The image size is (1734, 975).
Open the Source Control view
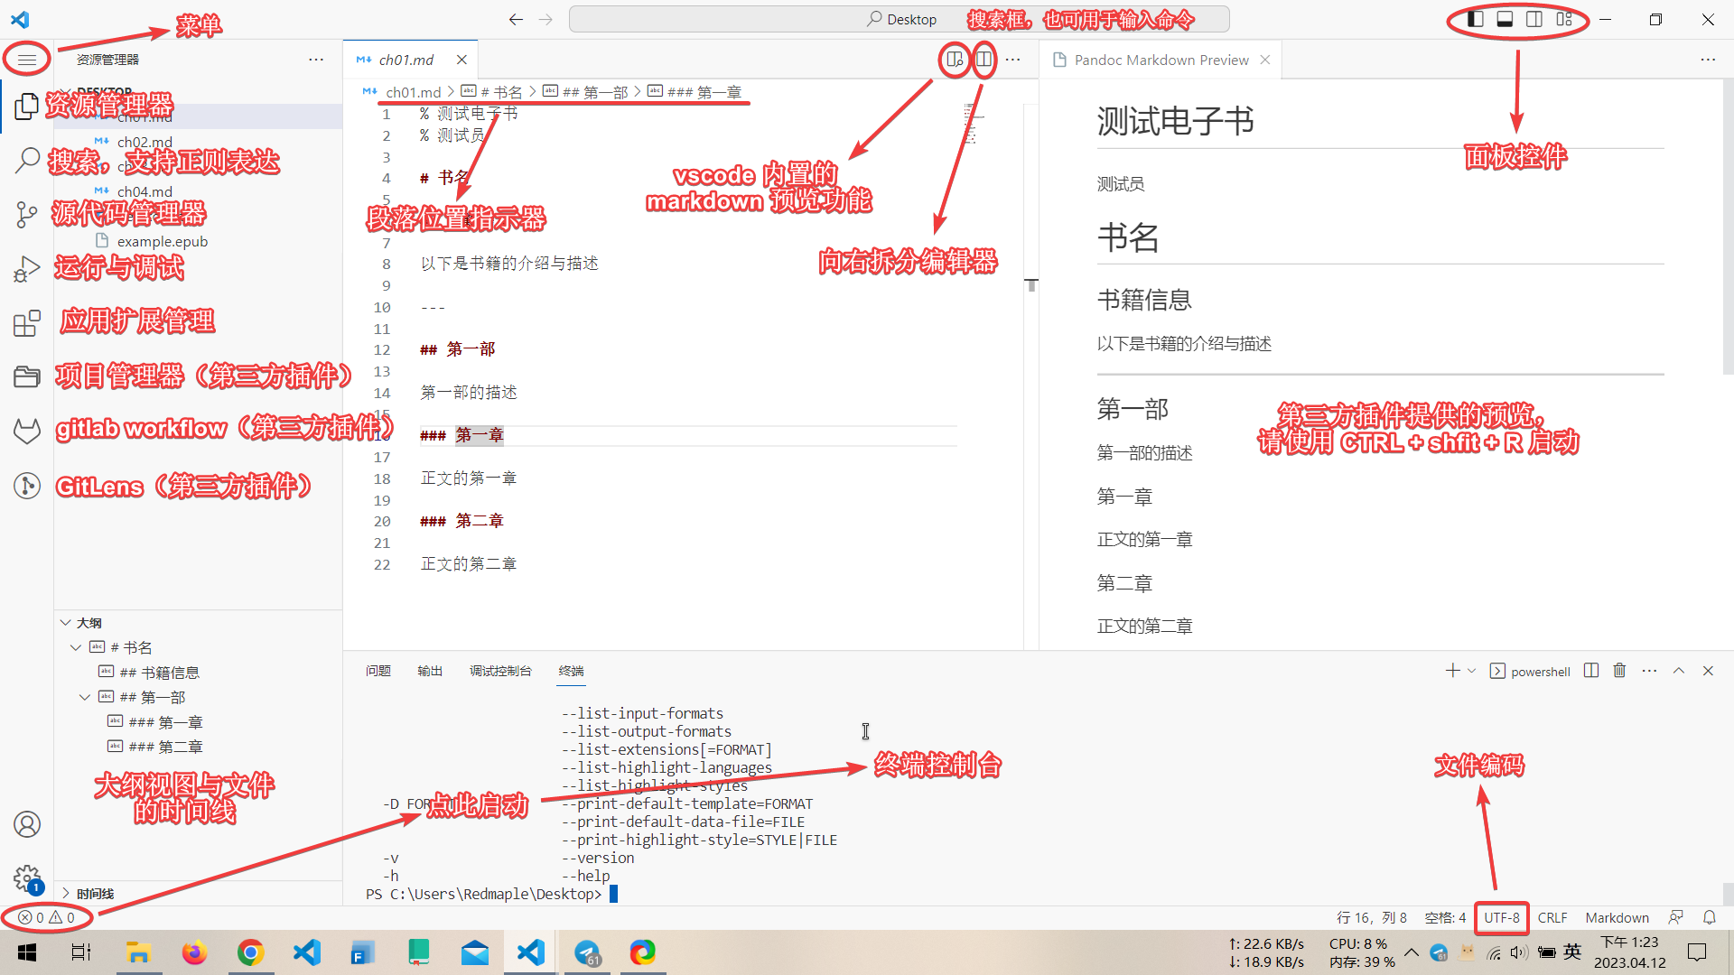coord(27,215)
